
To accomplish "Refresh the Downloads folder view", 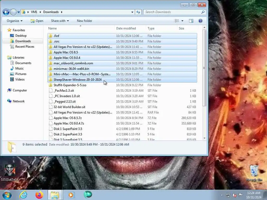I will pos(138,12).
